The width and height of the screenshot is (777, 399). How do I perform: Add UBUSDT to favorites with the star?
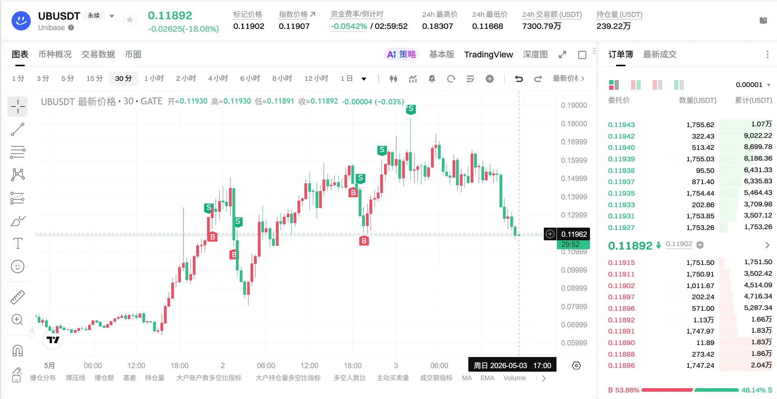130,20
